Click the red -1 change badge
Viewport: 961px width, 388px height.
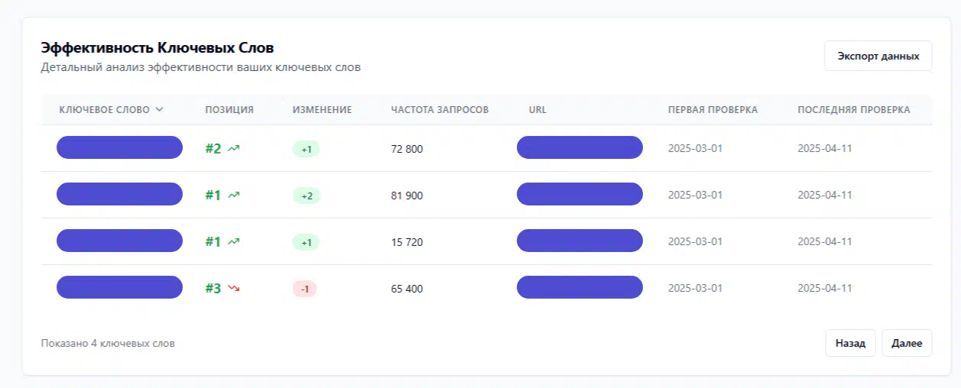[x=304, y=289]
